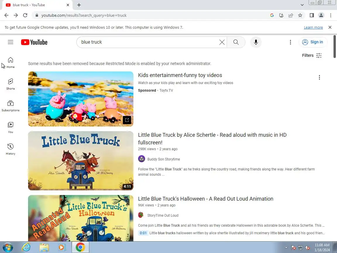This screenshot has height=253, width=337.
Task: Open Little Blue Truck's Halloween video title
Action: tap(205, 199)
